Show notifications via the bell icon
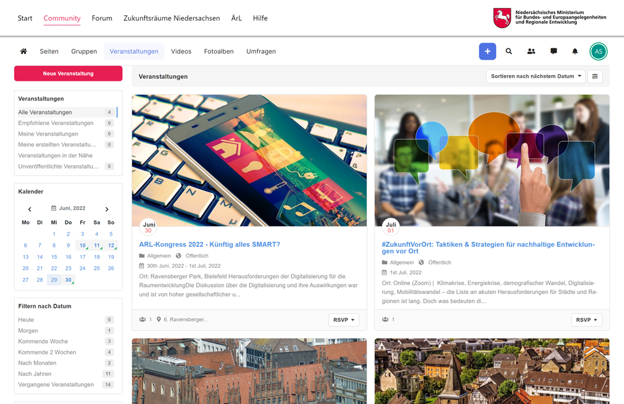 pyautogui.click(x=575, y=52)
